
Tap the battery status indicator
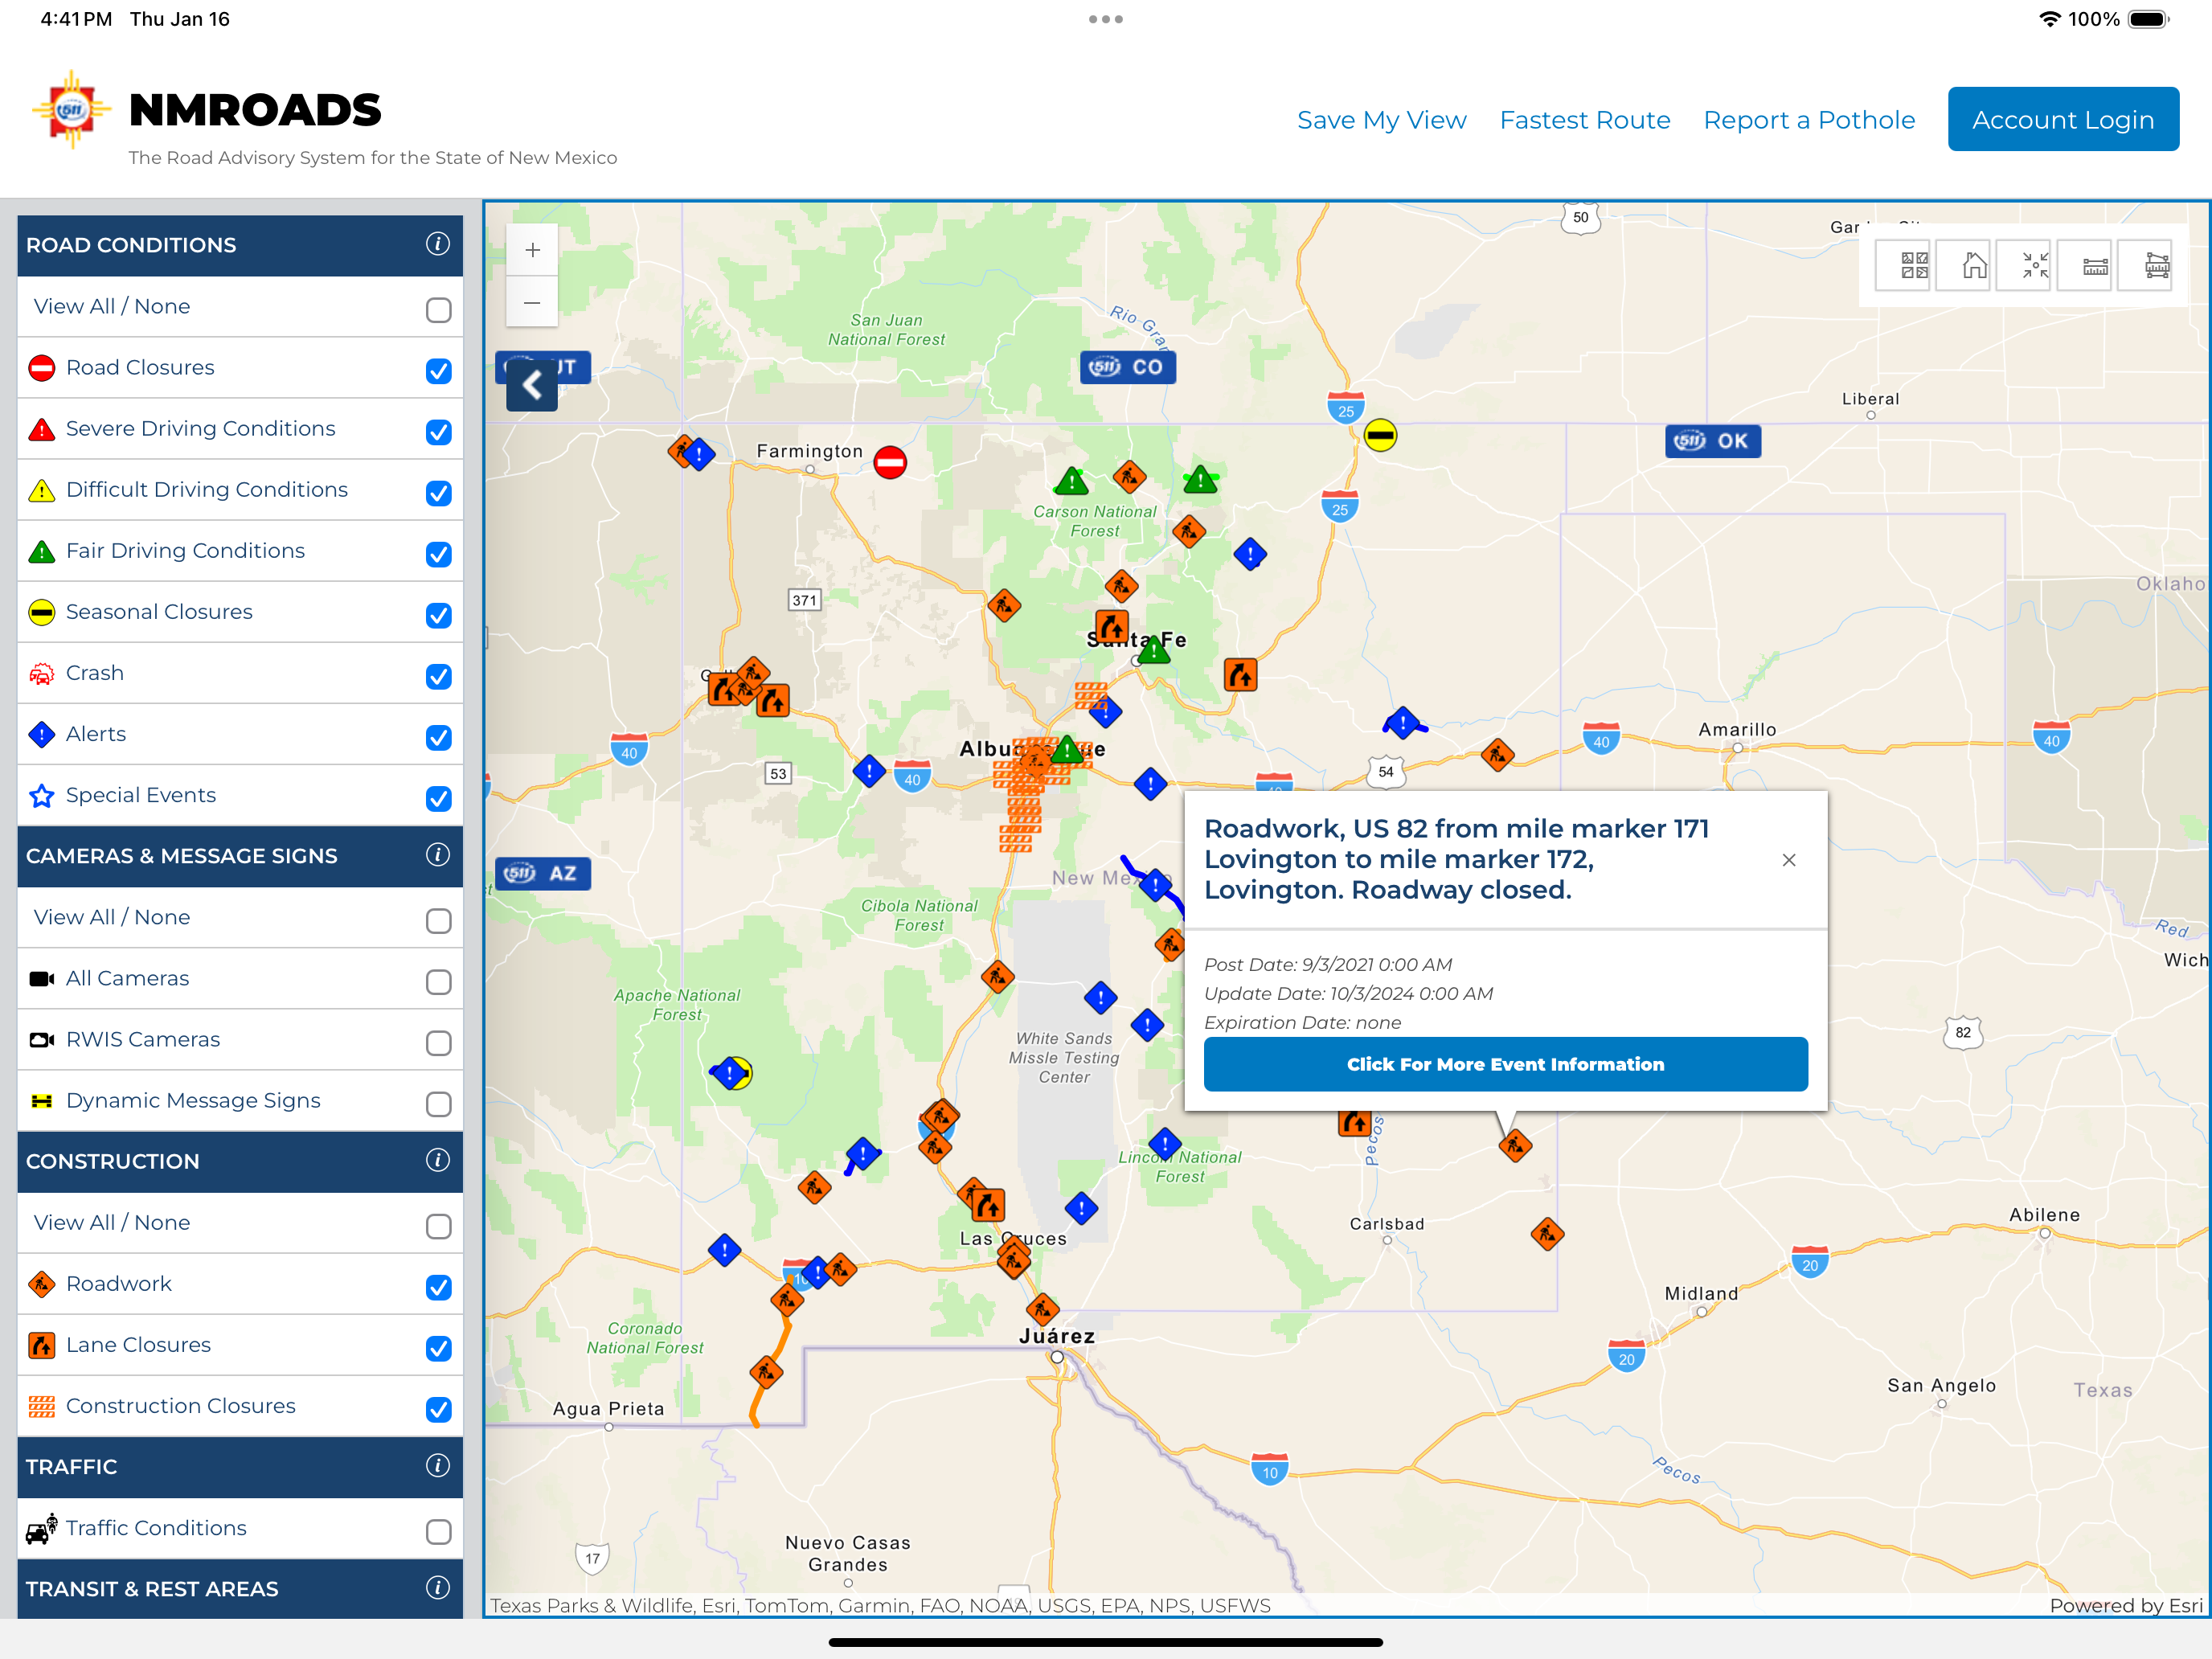click(2148, 19)
